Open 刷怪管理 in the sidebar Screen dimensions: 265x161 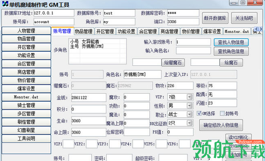pyautogui.click(x=26, y=122)
